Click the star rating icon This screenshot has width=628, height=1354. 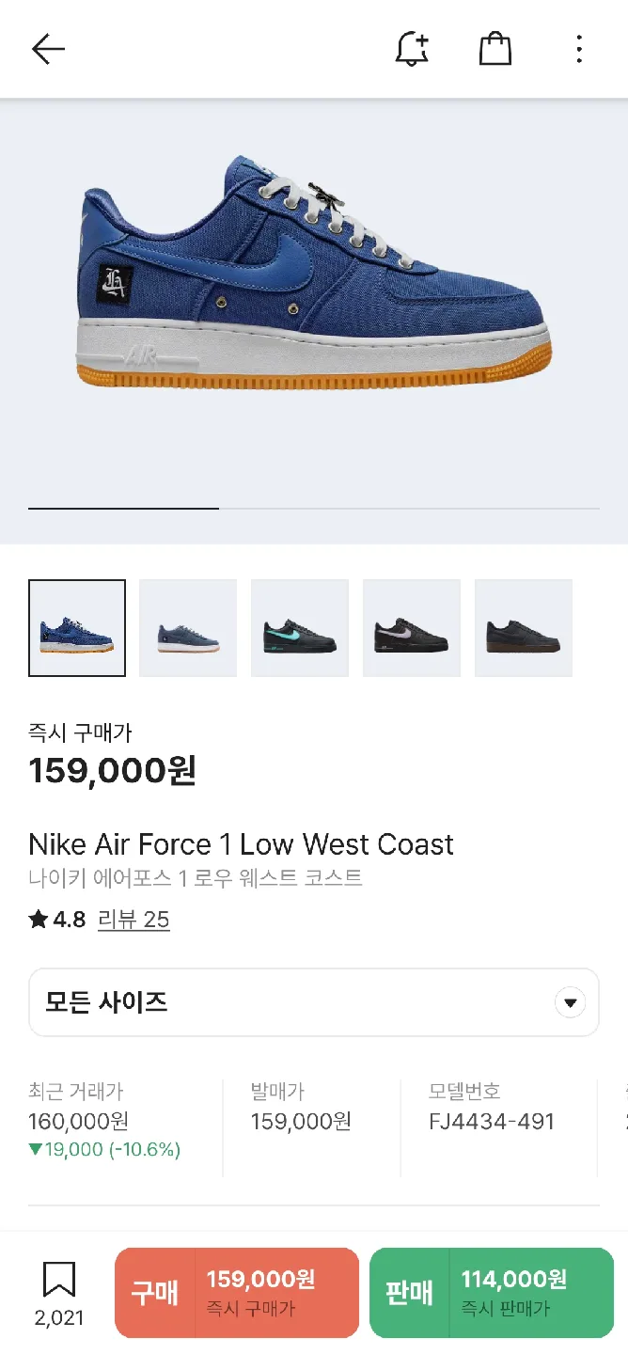pos(35,919)
